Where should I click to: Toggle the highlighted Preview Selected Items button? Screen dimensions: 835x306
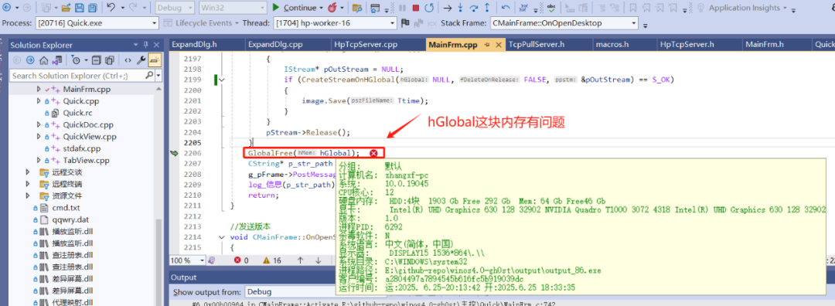pyautogui.click(x=155, y=60)
